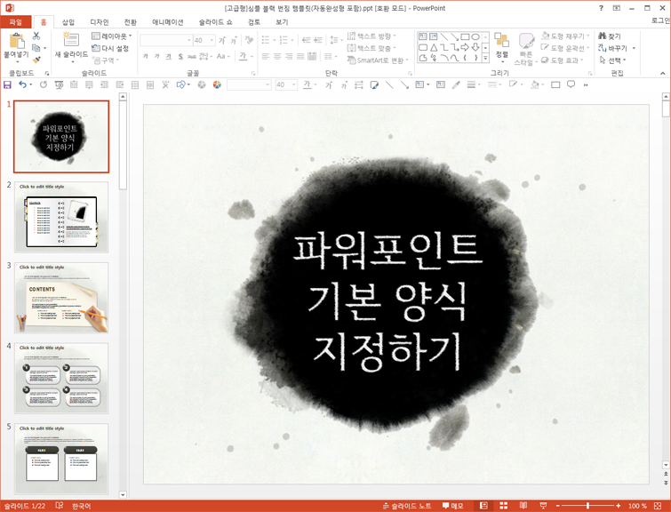Toggle align left in paragraph group

click(x=266, y=56)
